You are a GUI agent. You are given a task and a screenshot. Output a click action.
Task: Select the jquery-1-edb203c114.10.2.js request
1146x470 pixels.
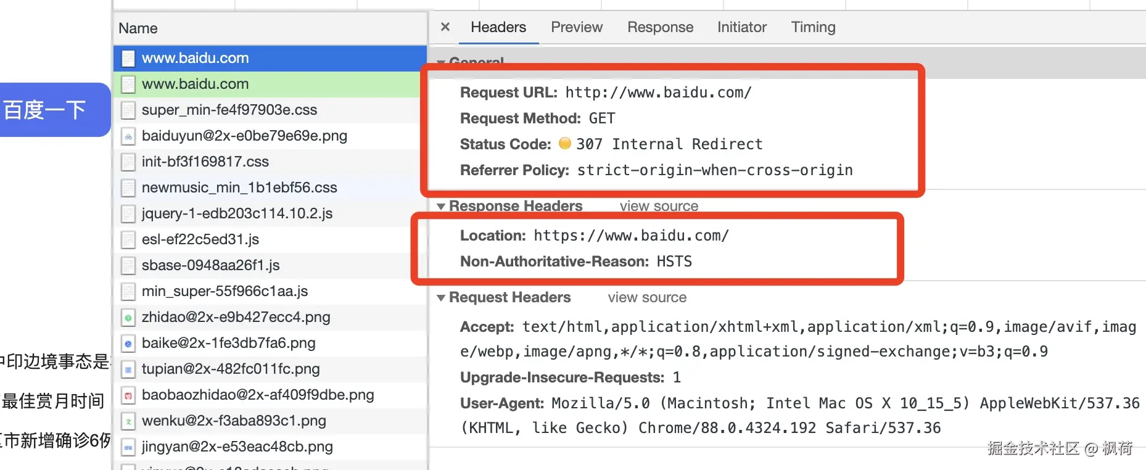[270, 213]
